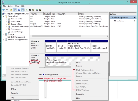Screen dimensions: 138x101
Task: Collapse the Disk Management actions section
Action: [135, 18]
